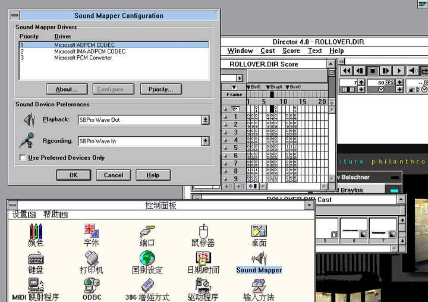
Task: Open the 国别设定 globe icon
Action: click(x=147, y=259)
